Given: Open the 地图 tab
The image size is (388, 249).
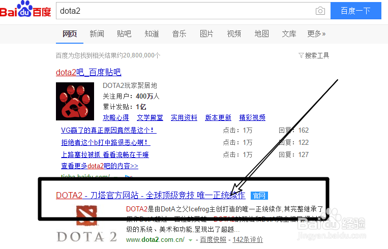Looking at the screenshot, I should [262, 34].
